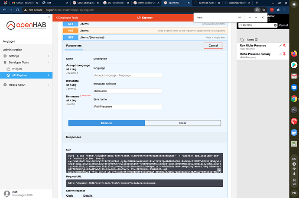The image size is (299, 198).
Task: Open the Terminal app from the shelf
Action: coord(294,110)
